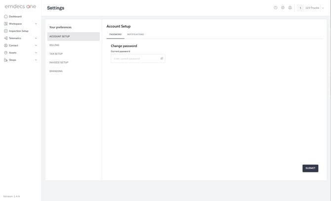Click the Workspace sidebar icon
This screenshot has width=331, height=201.
coord(6,24)
